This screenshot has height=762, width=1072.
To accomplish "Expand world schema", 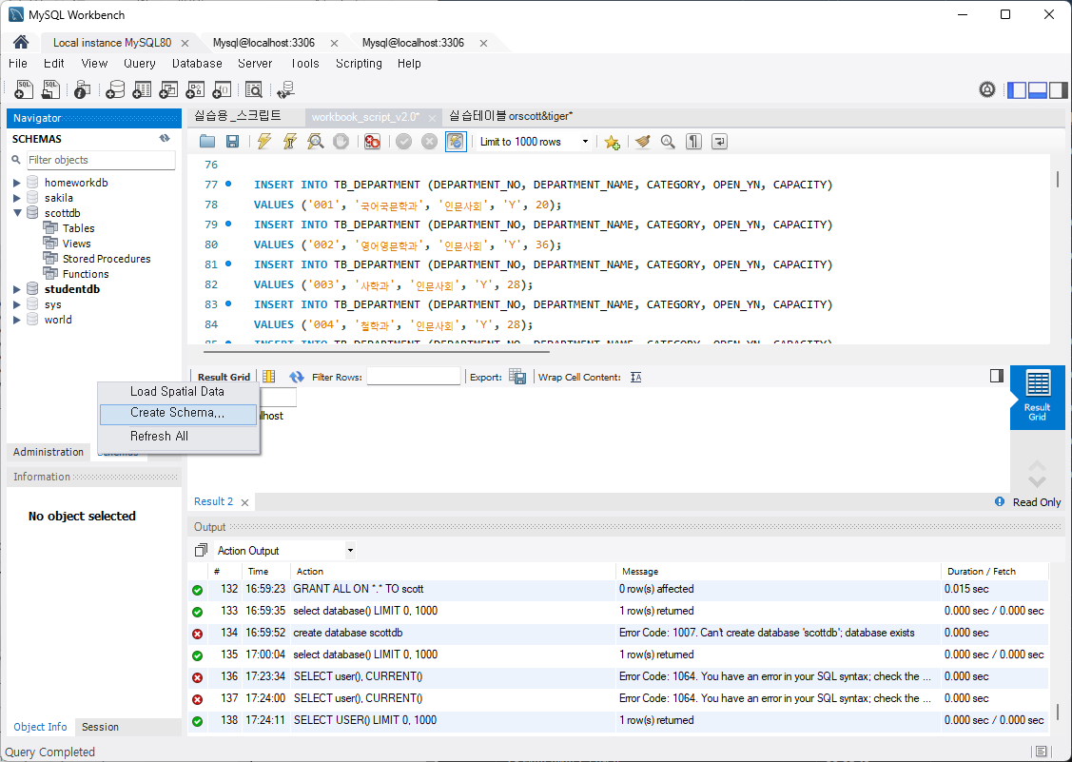I will (16, 320).
